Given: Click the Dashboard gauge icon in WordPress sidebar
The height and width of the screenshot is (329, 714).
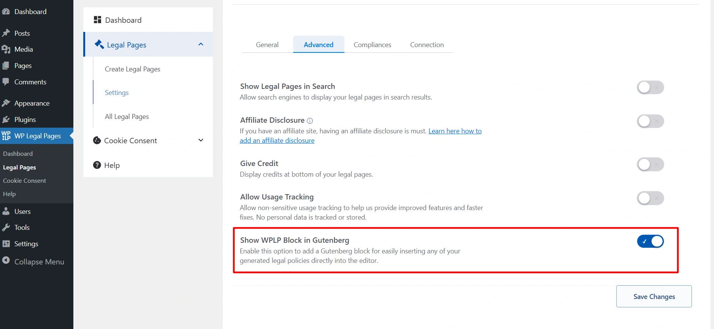Looking at the screenshot, I should [6, 12].
